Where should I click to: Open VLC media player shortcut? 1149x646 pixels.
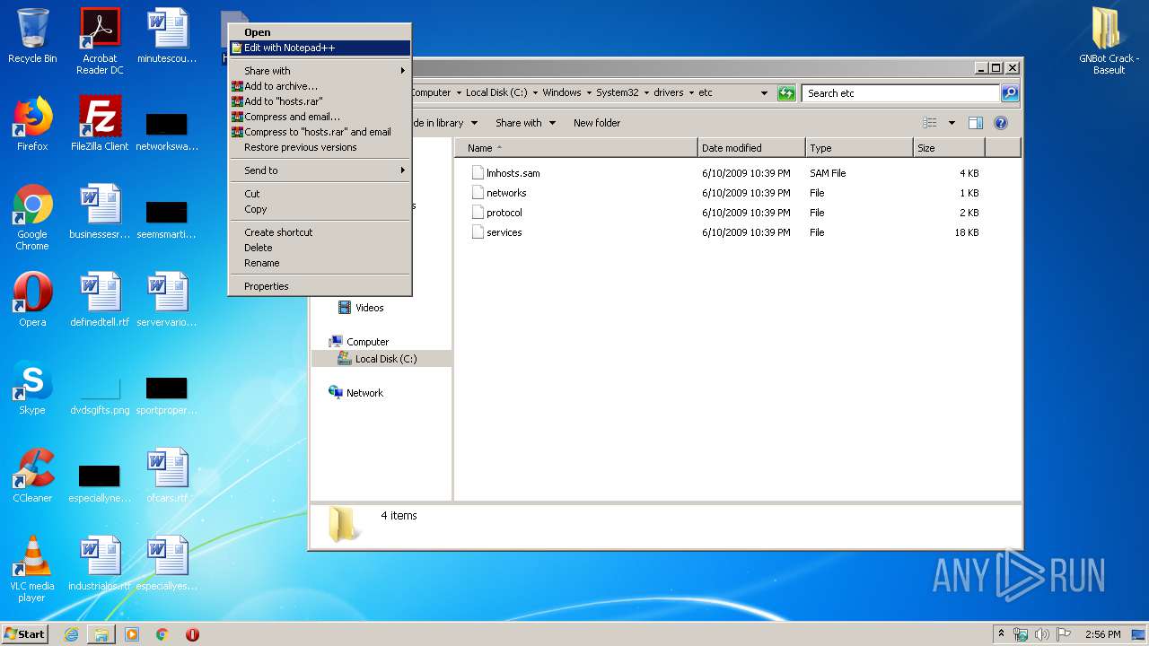point(32,569)
